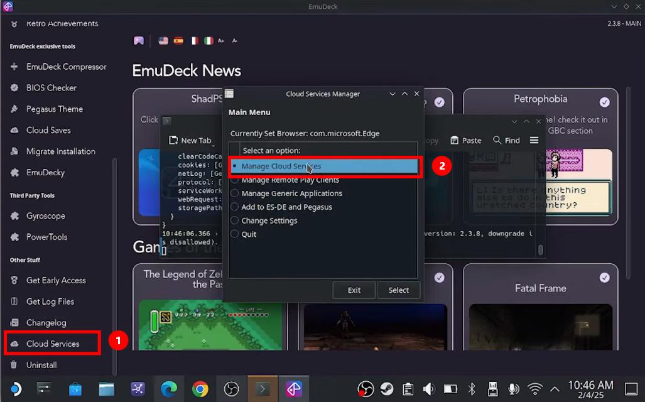645x402 pixels.
Task: Click the EmuDeck sidebar scrollbar
Action: click(114, 266)
